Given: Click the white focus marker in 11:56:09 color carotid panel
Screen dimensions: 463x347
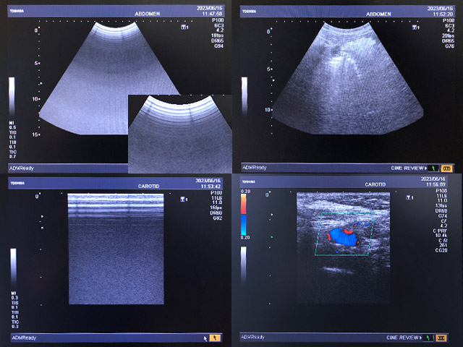Looking at the screenshot, I should tap(272, 215).
